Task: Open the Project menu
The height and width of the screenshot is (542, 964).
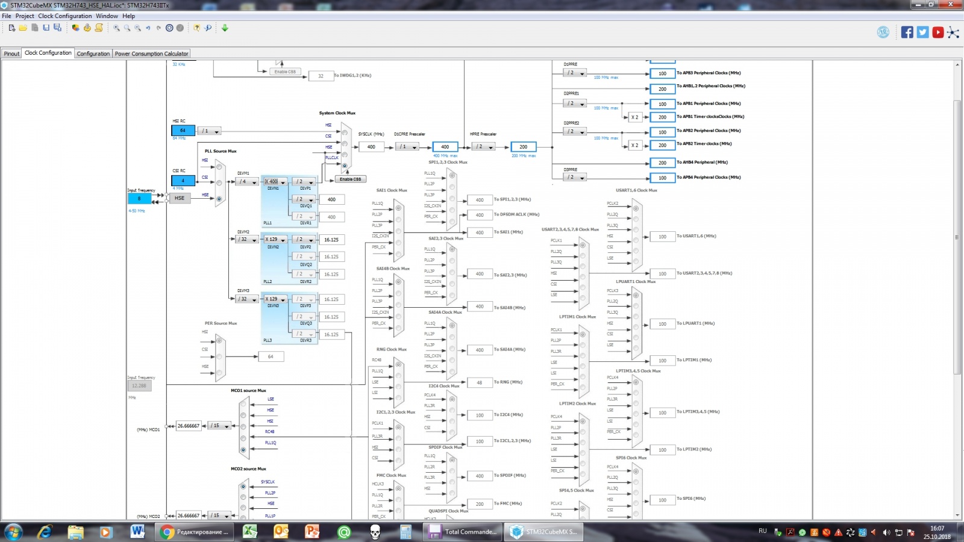Action: point(25,16)
